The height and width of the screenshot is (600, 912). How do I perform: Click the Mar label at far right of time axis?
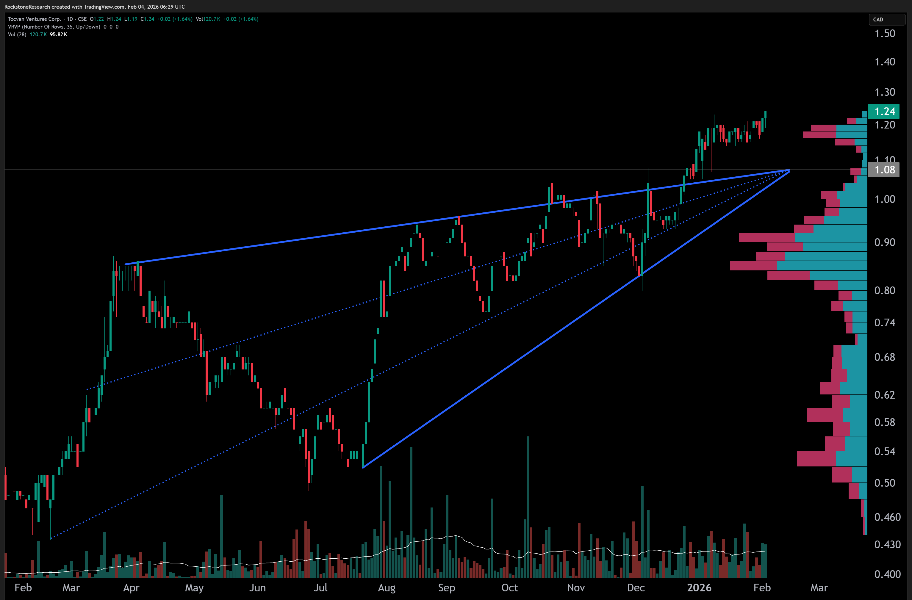[x=819, y=587]
